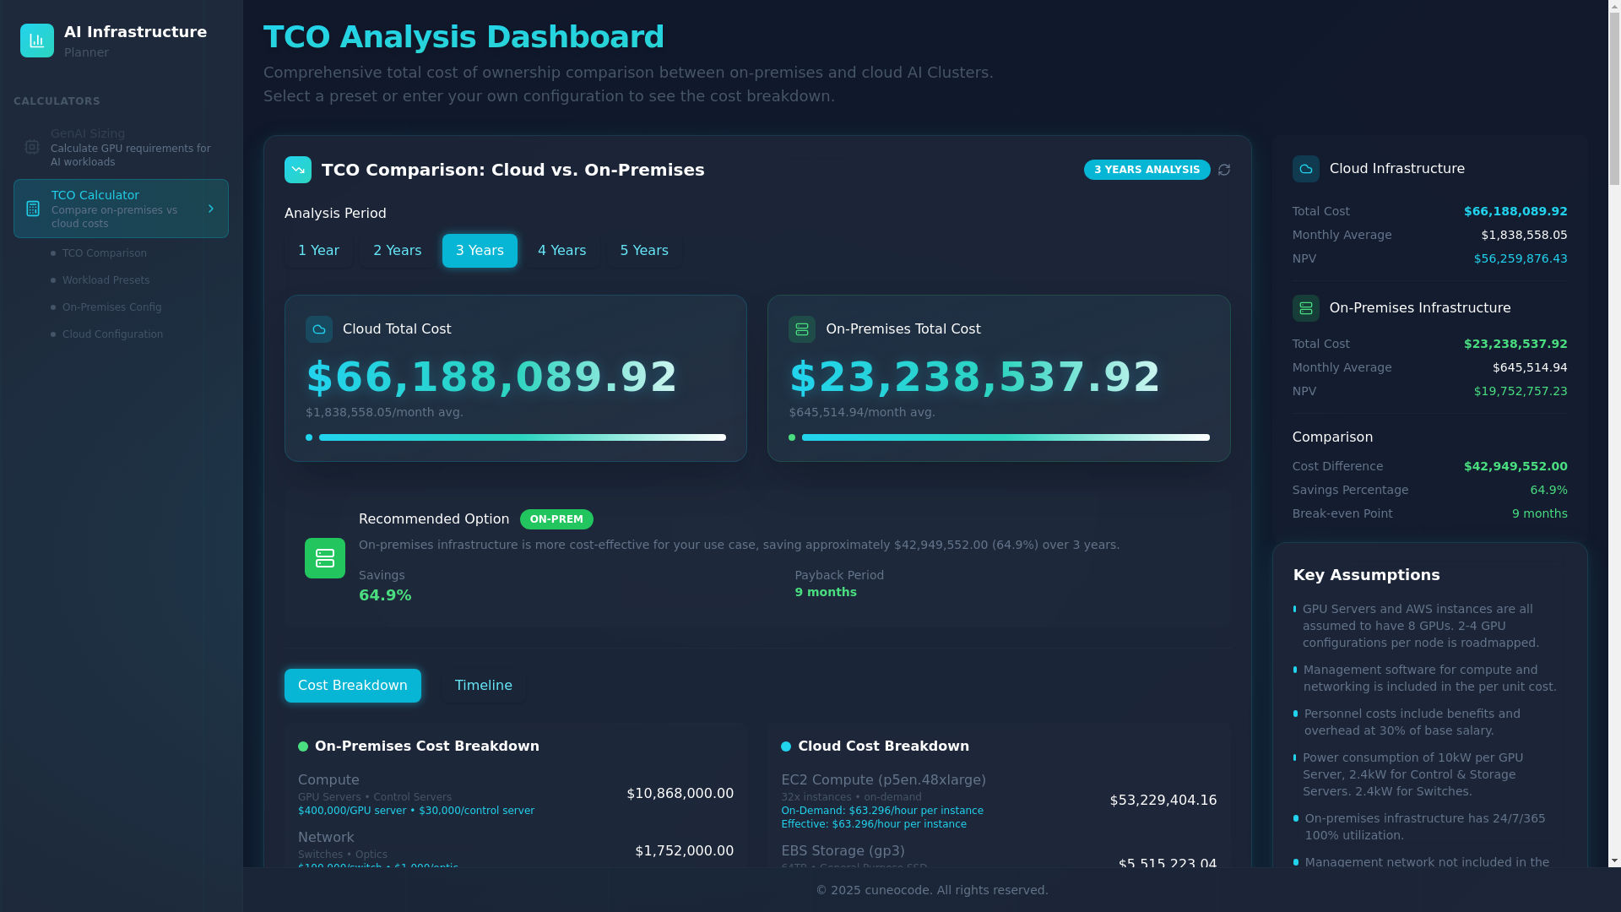Go to TCO Comparison sub-item
Image resolution: width=1621 pixels, height=912 pixels.
coord(105,253)
